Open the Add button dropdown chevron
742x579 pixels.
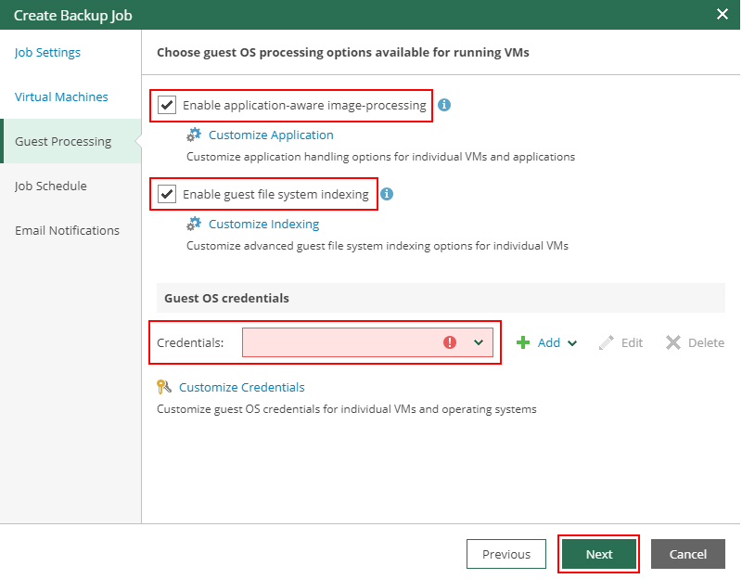click(x=572, y=343)
